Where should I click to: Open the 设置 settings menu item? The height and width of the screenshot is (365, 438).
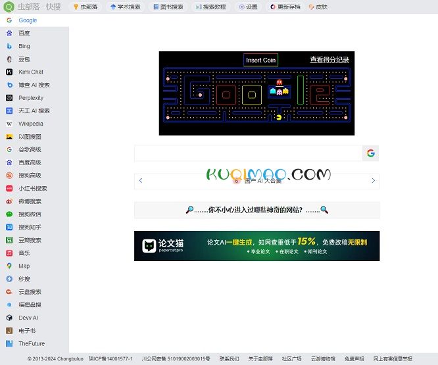point(249,7)
